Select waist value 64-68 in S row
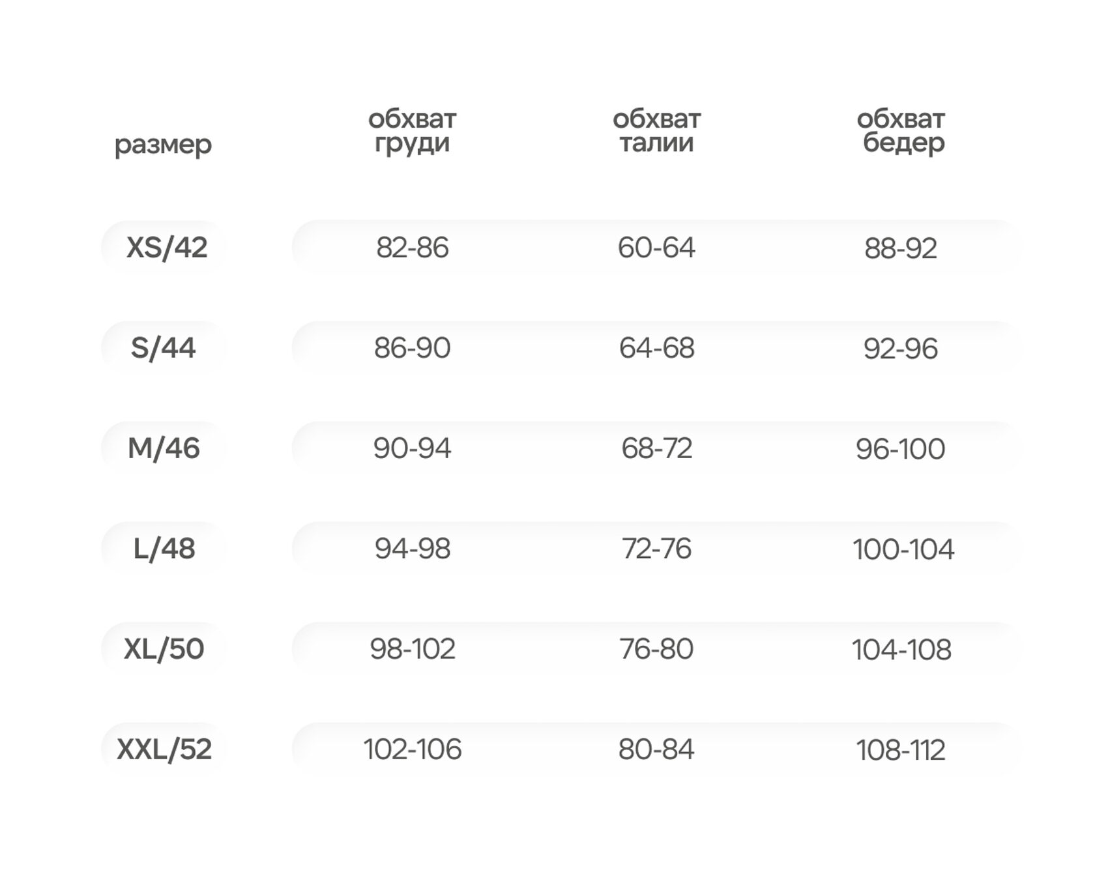The width and height of the screenshot is (1095, 885). pyautogui.click(x=656, y=348)
